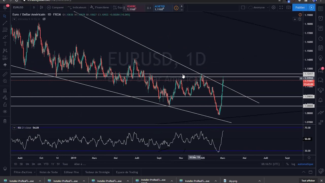Open the main hamburger menu with notifications badge
Image resolution: width=325 pixels, height=183 pixels.
click(5, 7)
